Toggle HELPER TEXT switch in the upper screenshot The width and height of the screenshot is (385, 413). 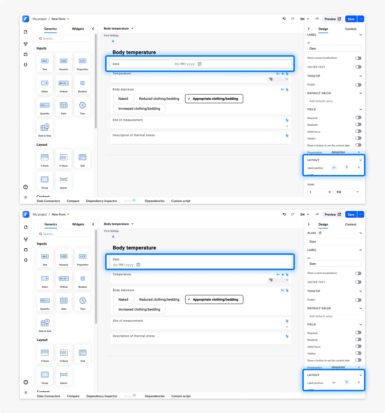click(x=358, y=67)
